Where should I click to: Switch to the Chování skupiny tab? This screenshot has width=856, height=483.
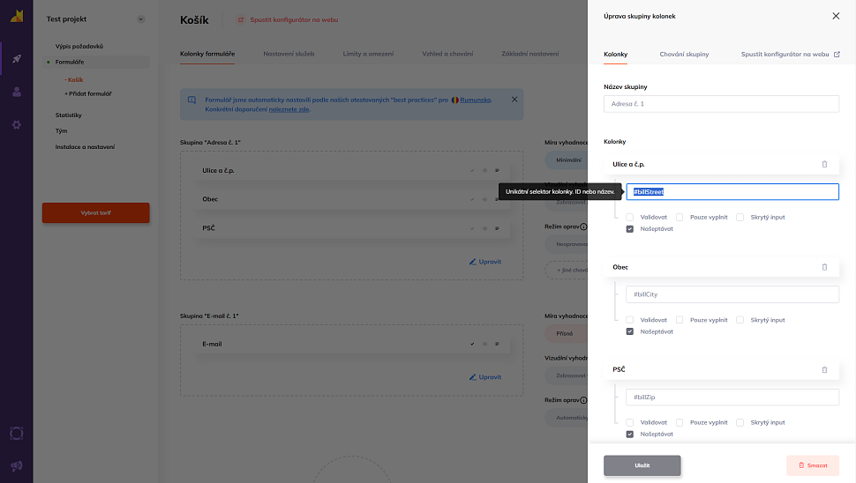[x=684, y=54]
